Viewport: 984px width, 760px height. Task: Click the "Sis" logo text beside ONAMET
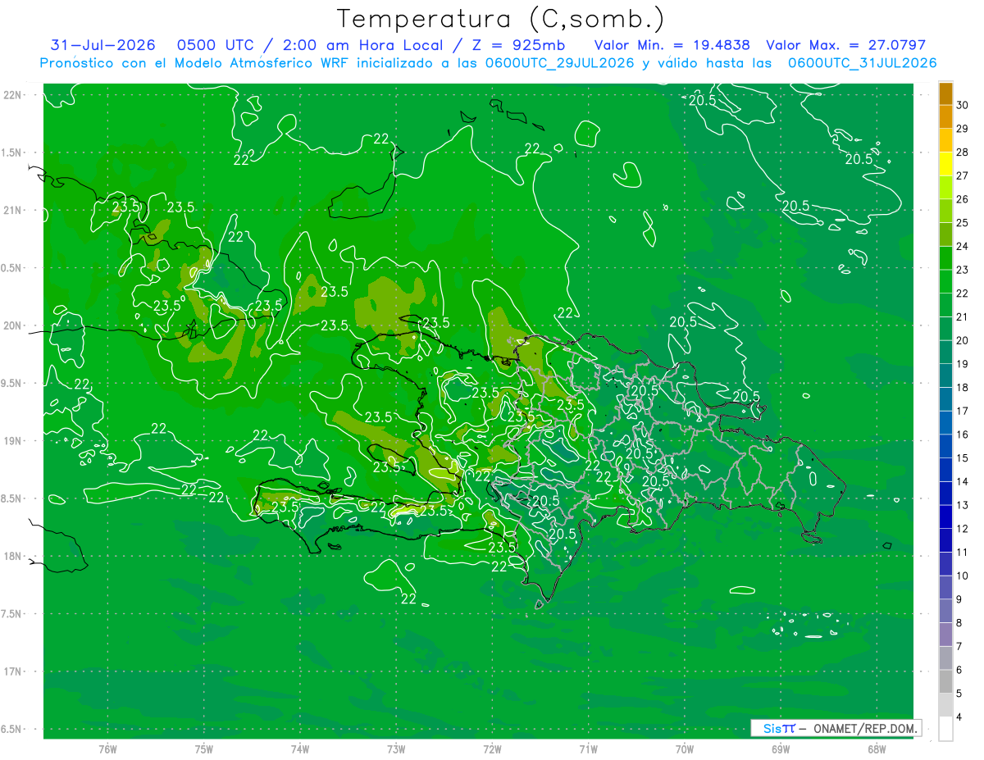[x=771, y=728]
